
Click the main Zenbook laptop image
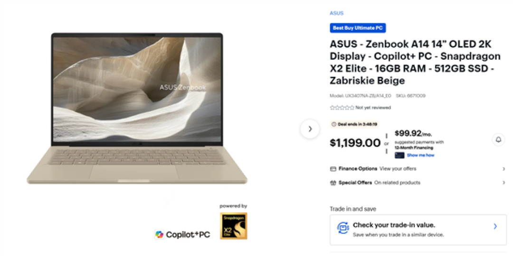[x=137, y=109]
